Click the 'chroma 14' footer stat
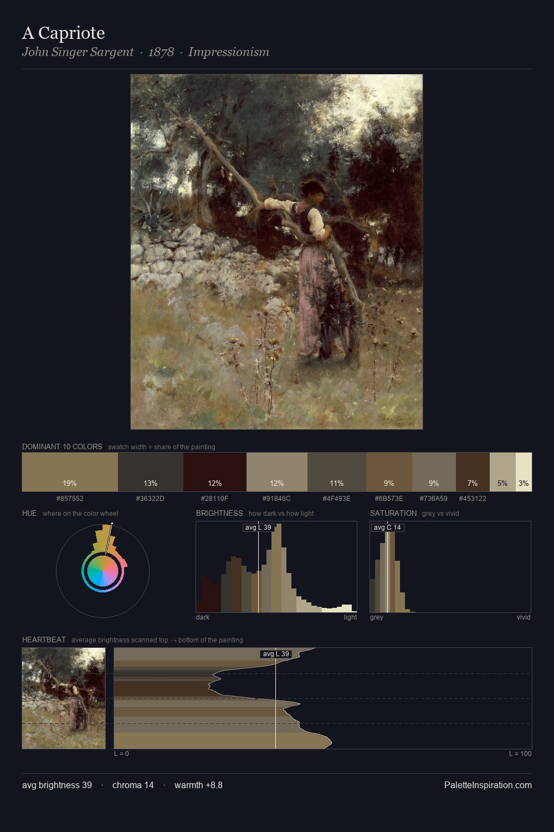The width and height of the screenshot is (554, 832). click(x=133, y=785)
